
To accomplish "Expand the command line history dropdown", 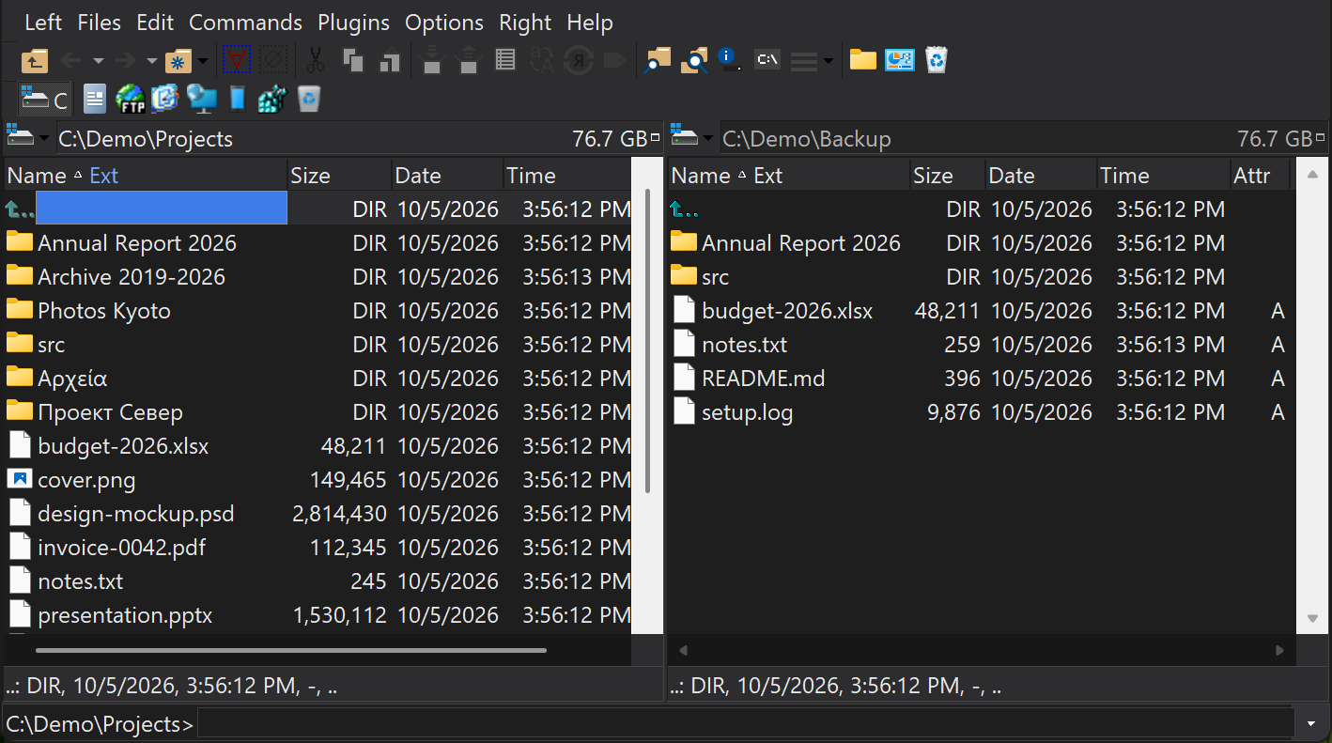I will pos(1313,723).
